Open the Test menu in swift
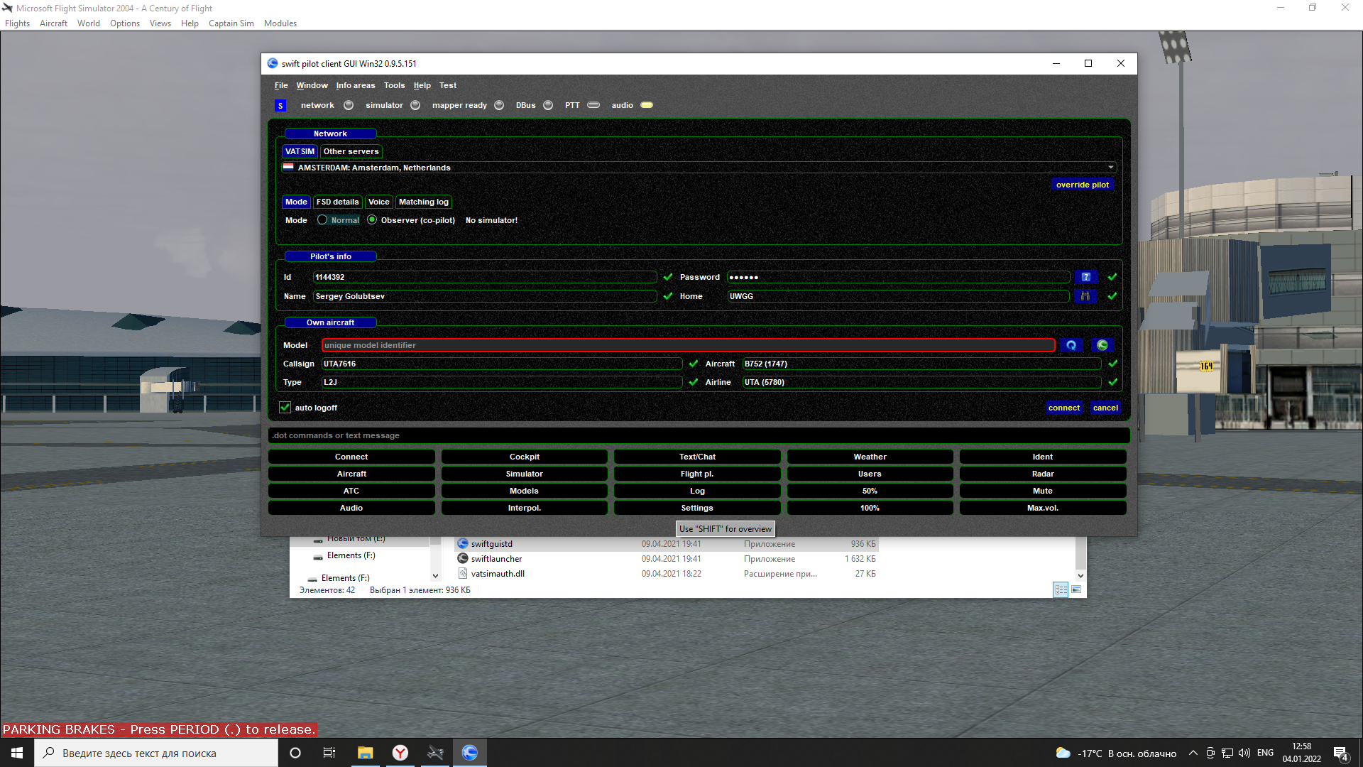The image size is (1363, 767). tap(448, 85)
